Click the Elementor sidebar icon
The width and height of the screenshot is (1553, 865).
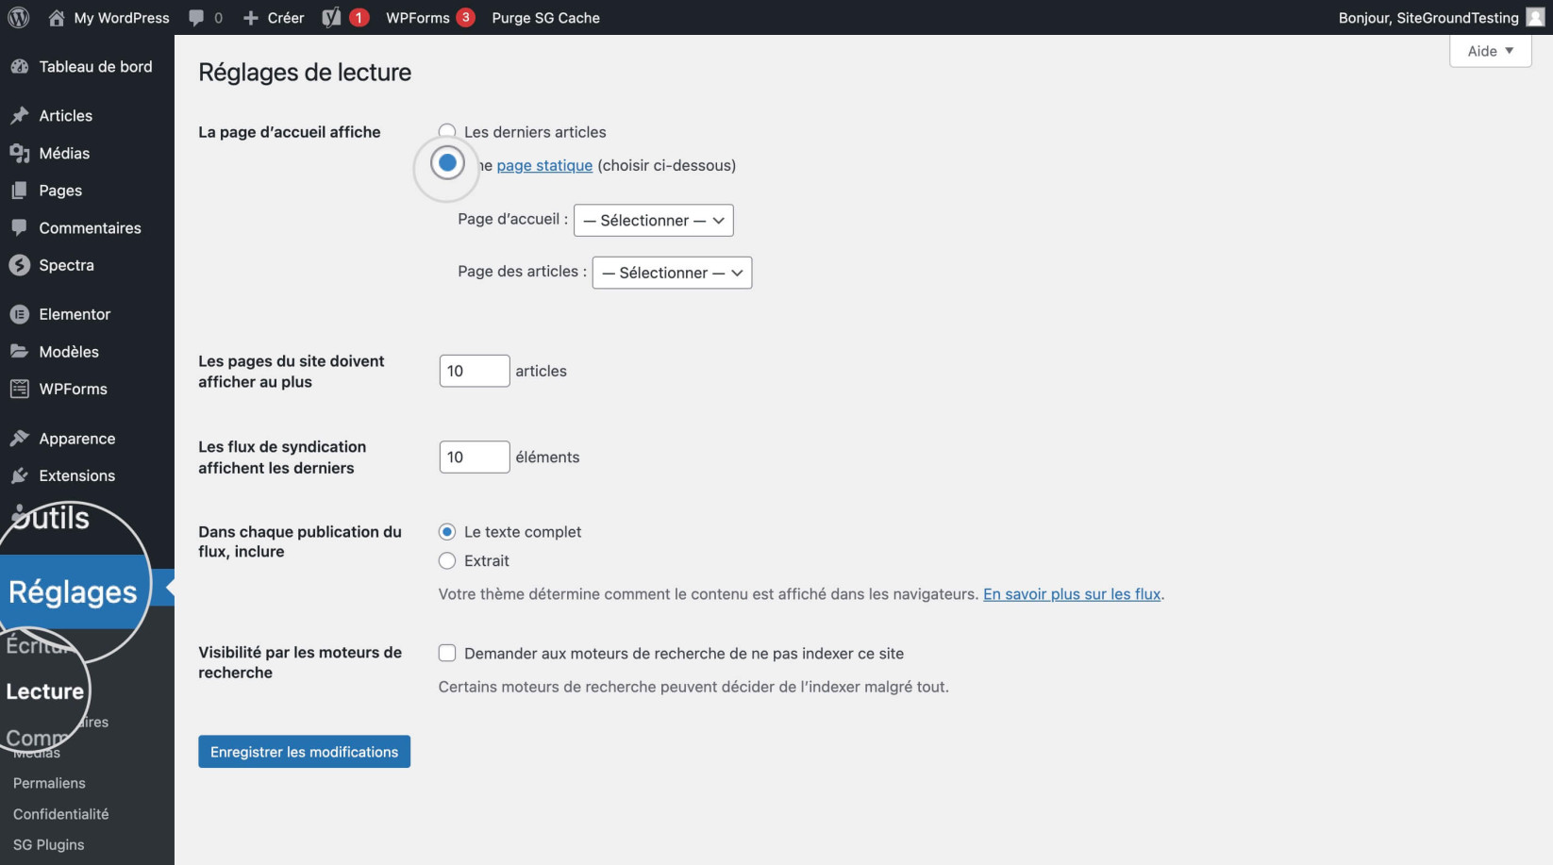pyautogui.click(x=19, y=314)
